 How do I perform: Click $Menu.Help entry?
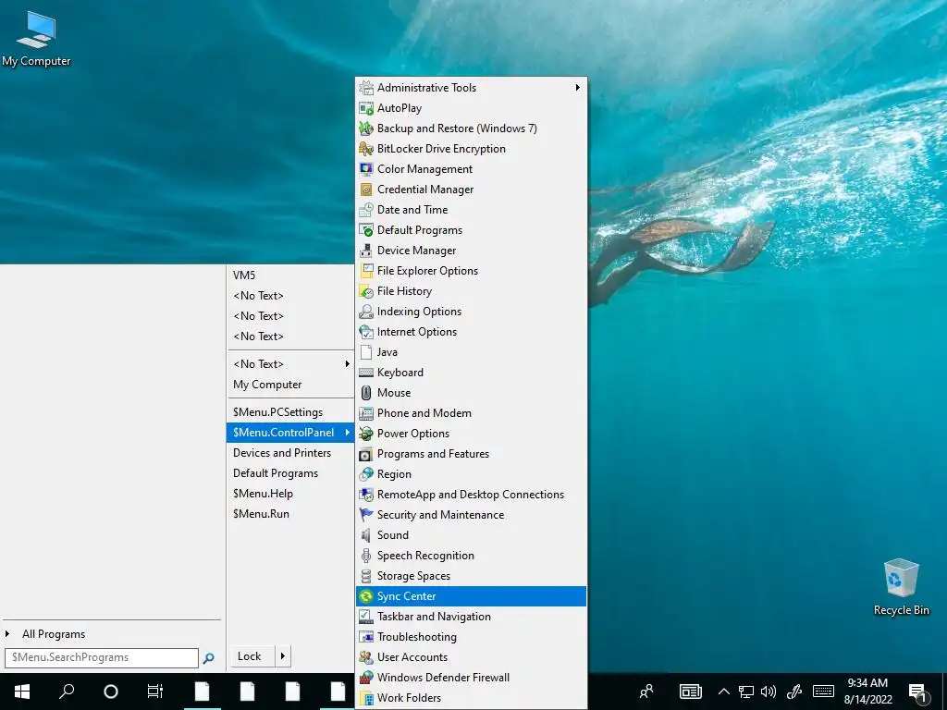coord(289,494)
